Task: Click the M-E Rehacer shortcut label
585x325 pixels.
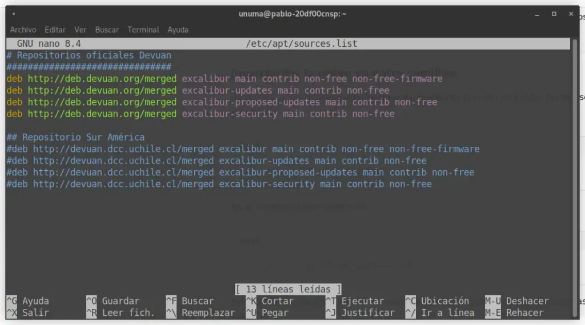Action: coord(515,312)
